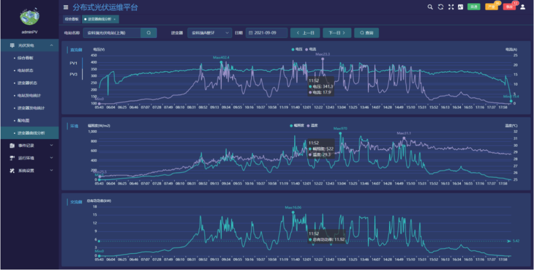Toggle the 电压 legend in DC chart

[x=297, y=49]
